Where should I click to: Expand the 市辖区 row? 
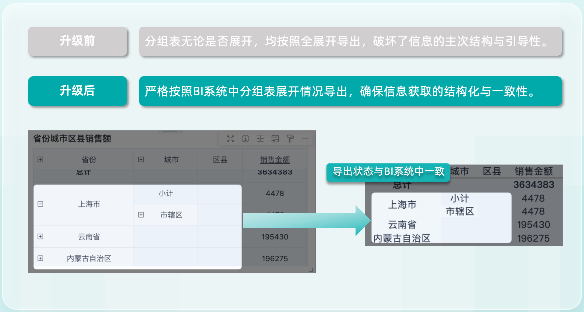(x=141, y=215)
